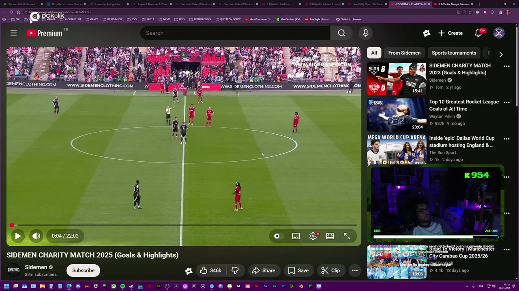Open account avatar menu in header
The height and width of the screenshot is (291, 519).
pyautogui.click(x=499, y=33)
